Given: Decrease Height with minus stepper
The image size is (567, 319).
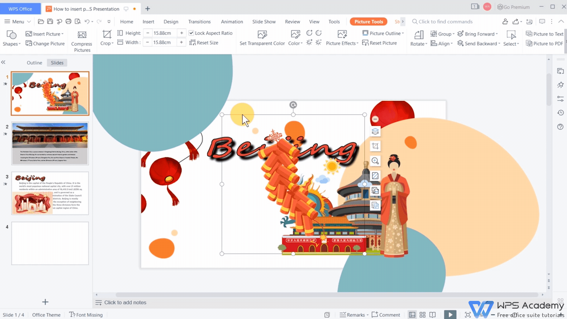Looking at the screenshot, I should click(148, 33).
